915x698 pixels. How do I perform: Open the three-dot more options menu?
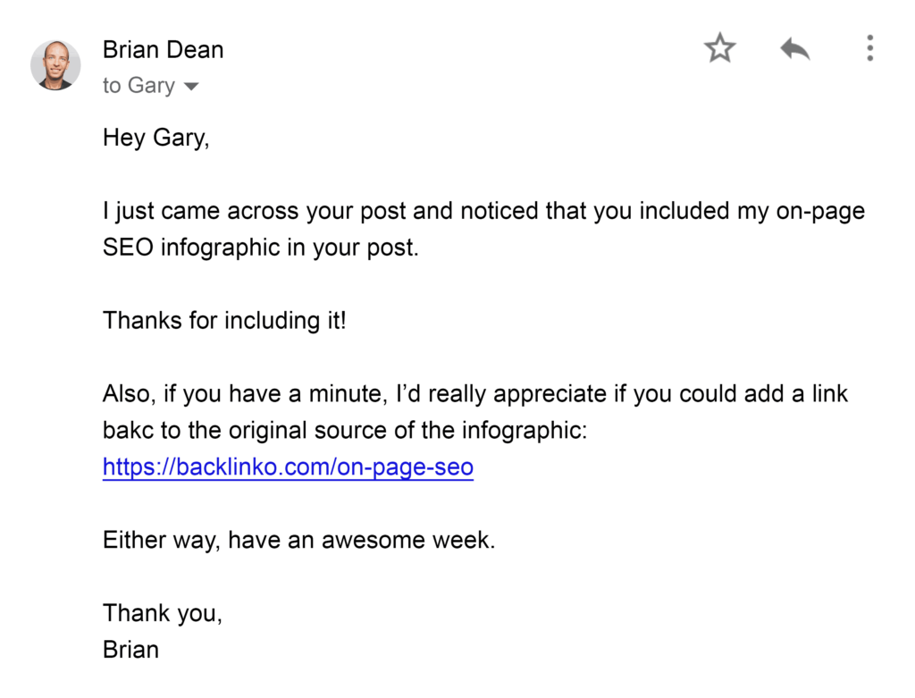pyautogui.click(x=869, y=48)
